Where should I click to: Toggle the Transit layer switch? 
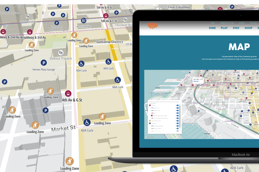click(x=177, y=105)
